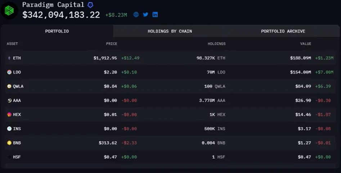
Task: Click the INS token icon
Action: tap(9, 129)
